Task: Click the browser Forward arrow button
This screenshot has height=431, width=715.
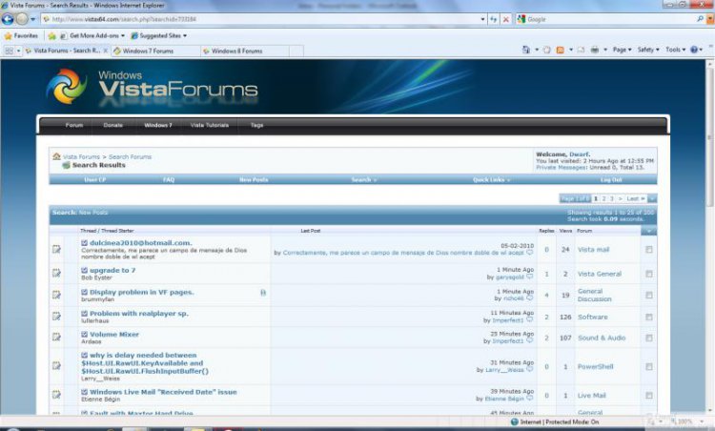Action: 22,19
